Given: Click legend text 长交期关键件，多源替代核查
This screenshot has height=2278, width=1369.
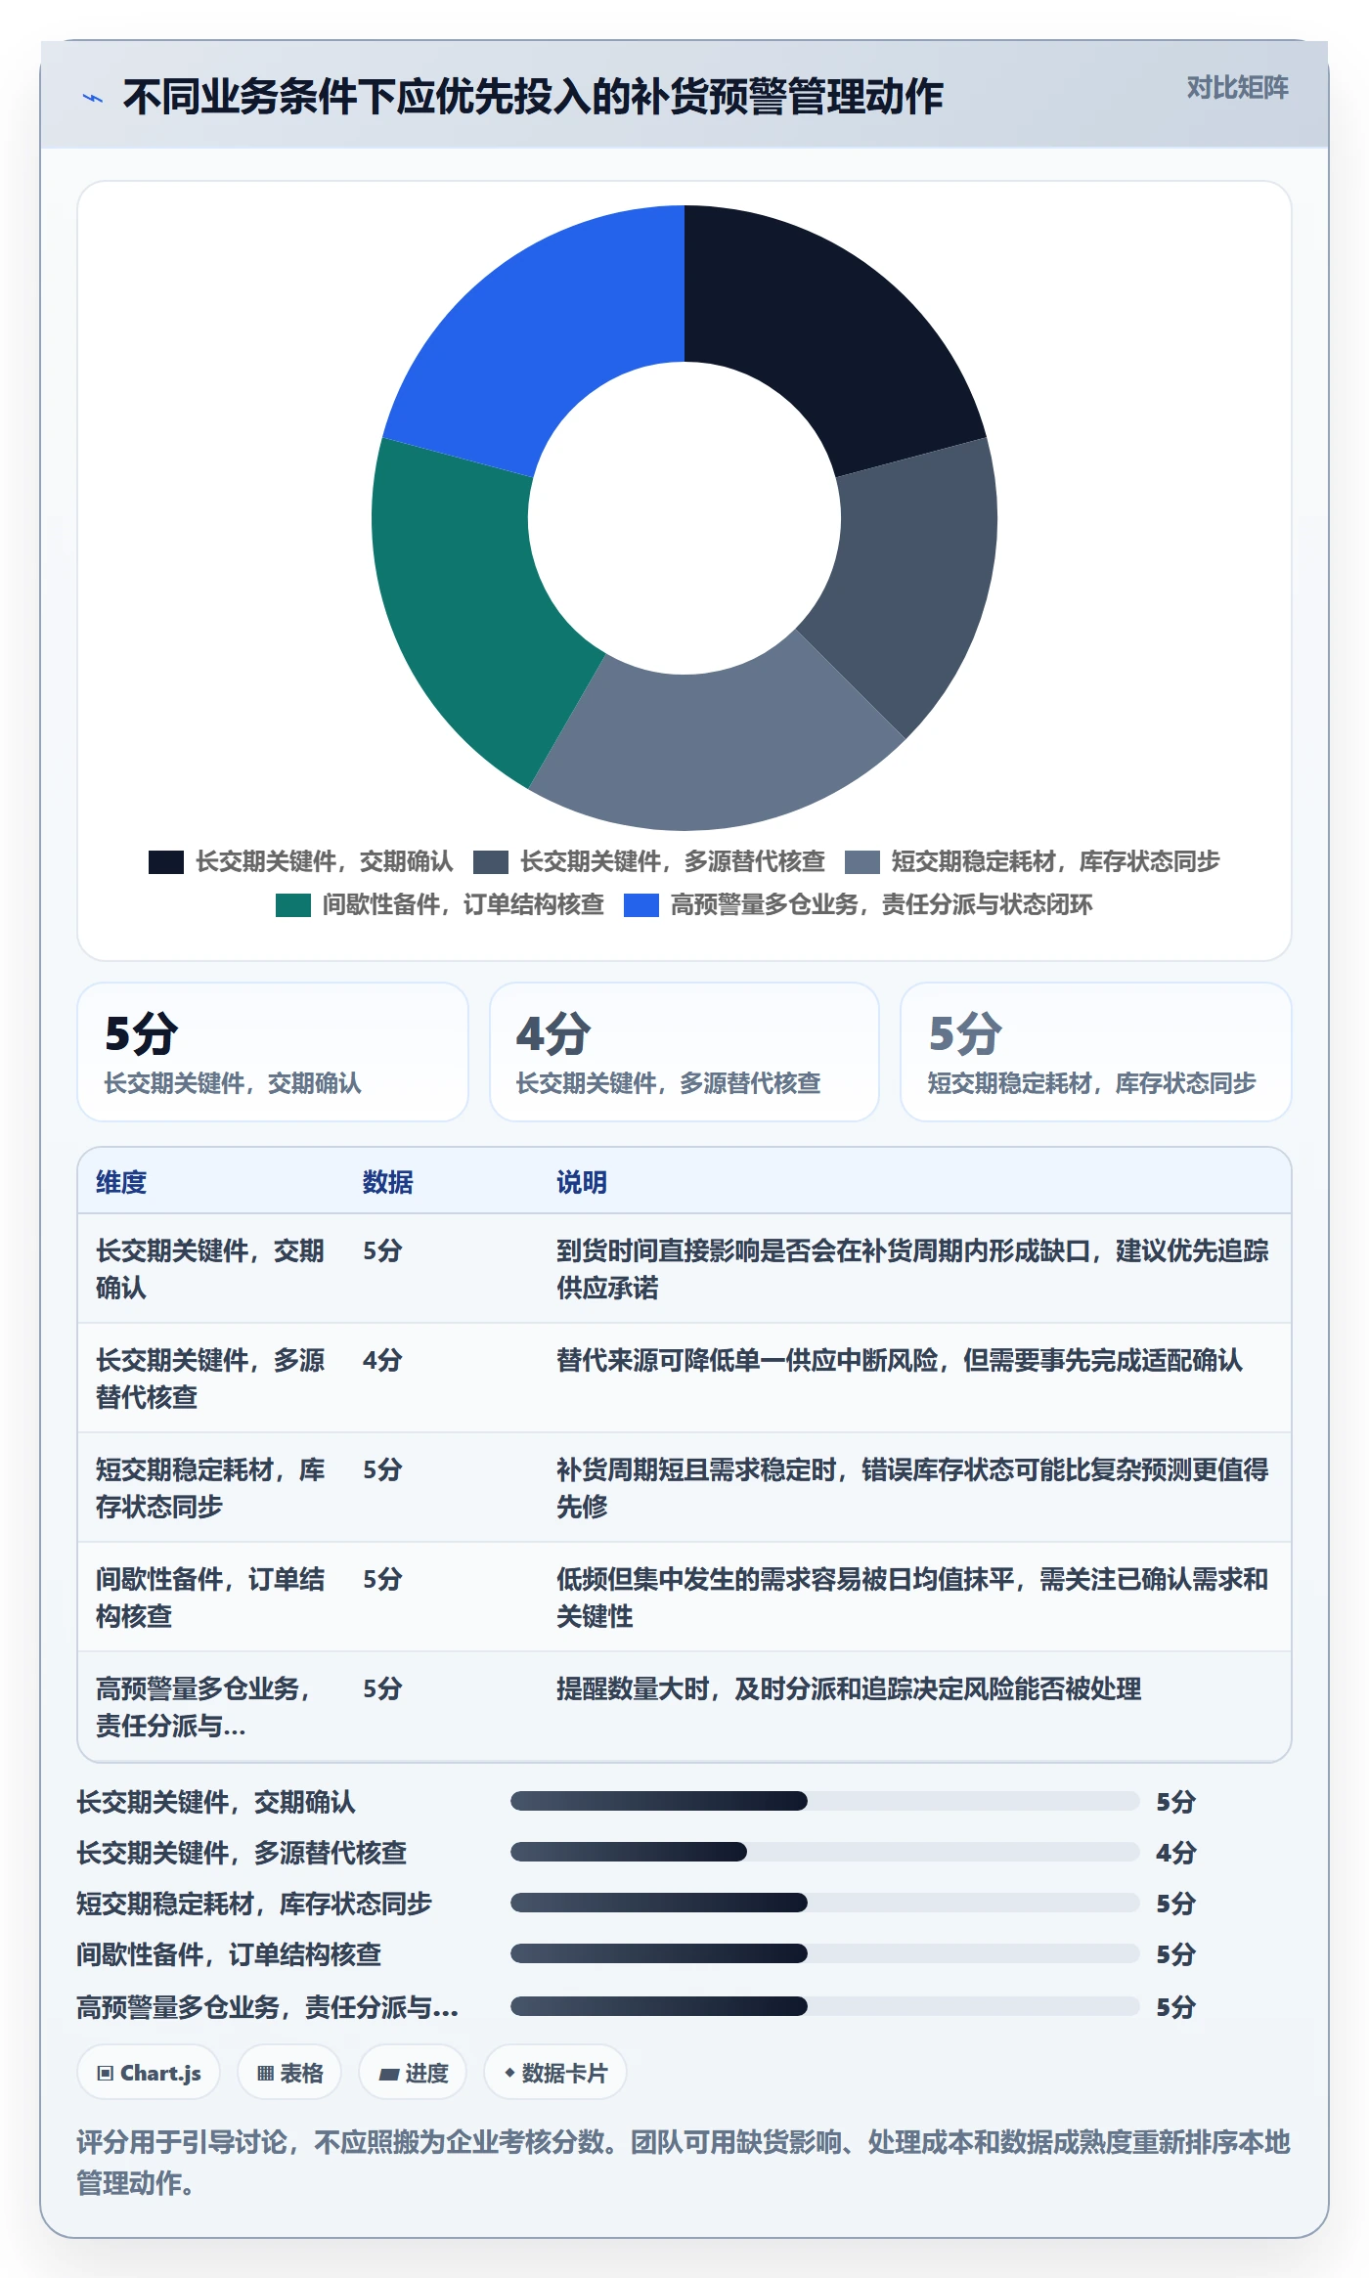Looking at the screenshot, I should (673, 861).
